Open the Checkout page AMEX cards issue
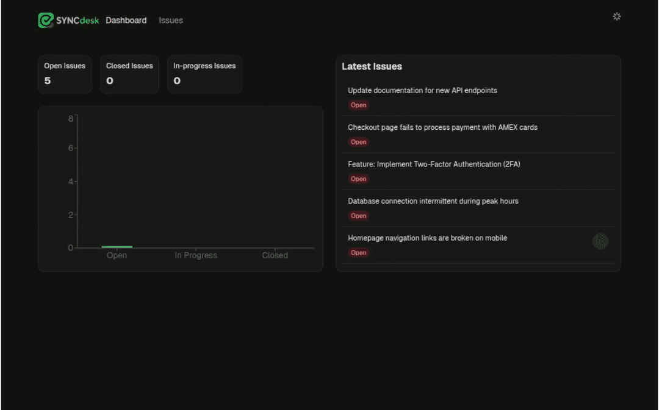 [442, 127]
